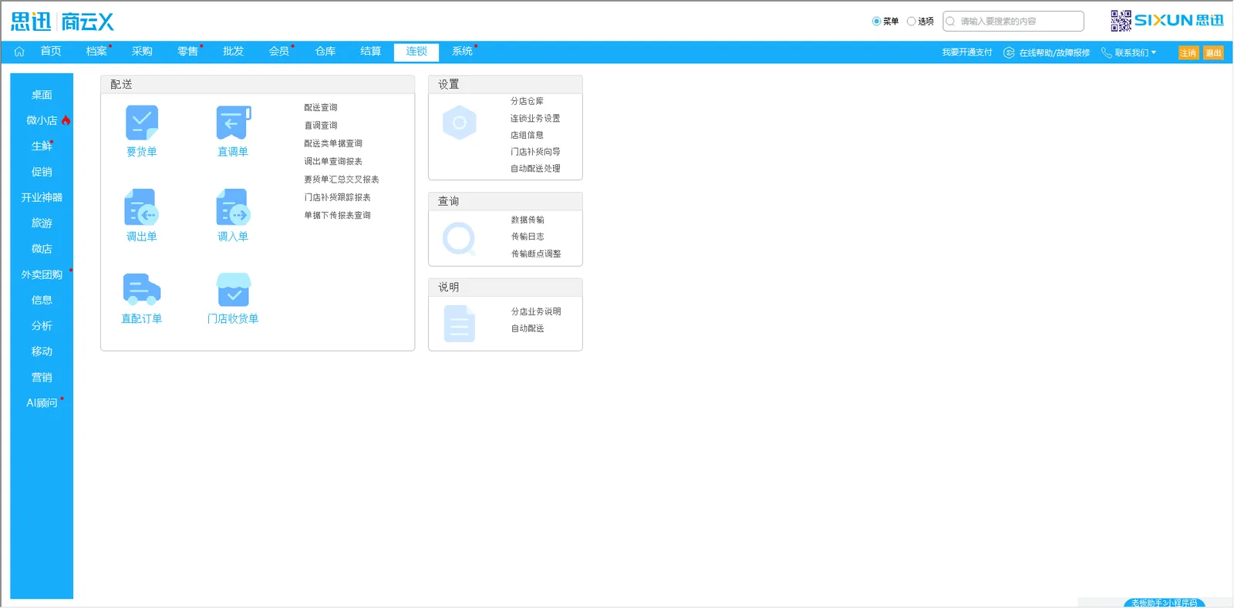Open the 直调单 icon
Viewport: 1234px width, 608px height.
[x=233, y=123]
